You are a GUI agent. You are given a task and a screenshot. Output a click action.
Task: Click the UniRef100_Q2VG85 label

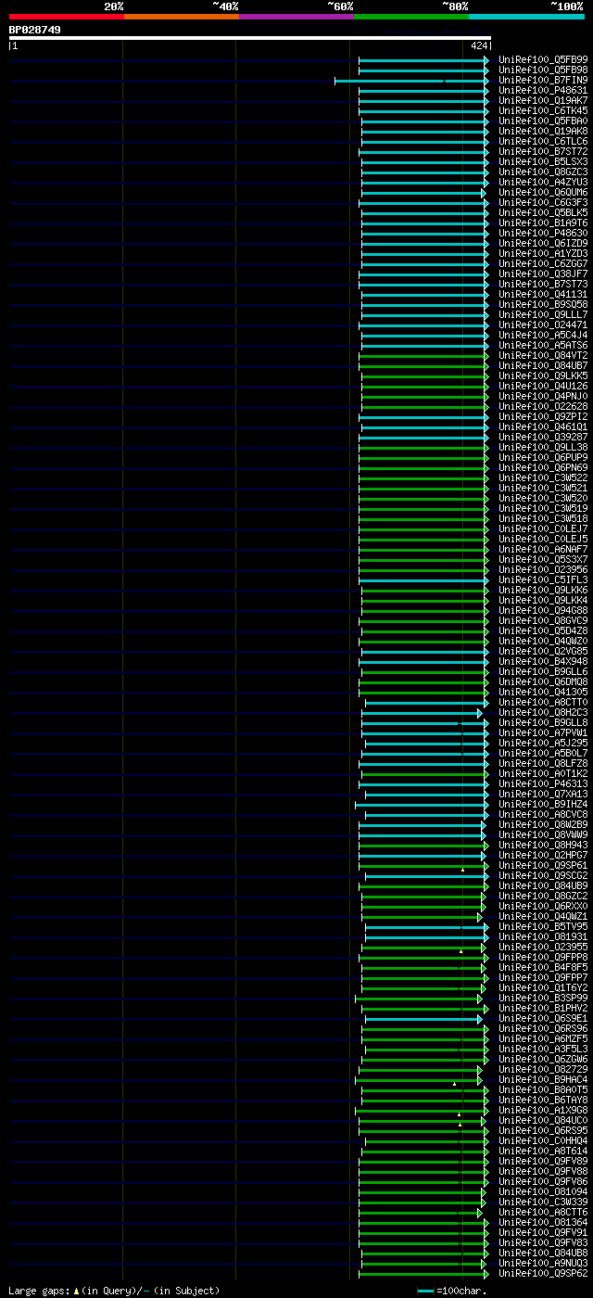pos(543,651)
